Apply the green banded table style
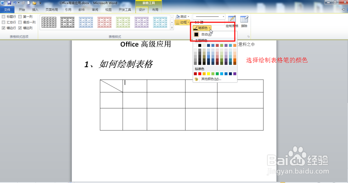This screenshot has height=183, width=348. [123, 22]
